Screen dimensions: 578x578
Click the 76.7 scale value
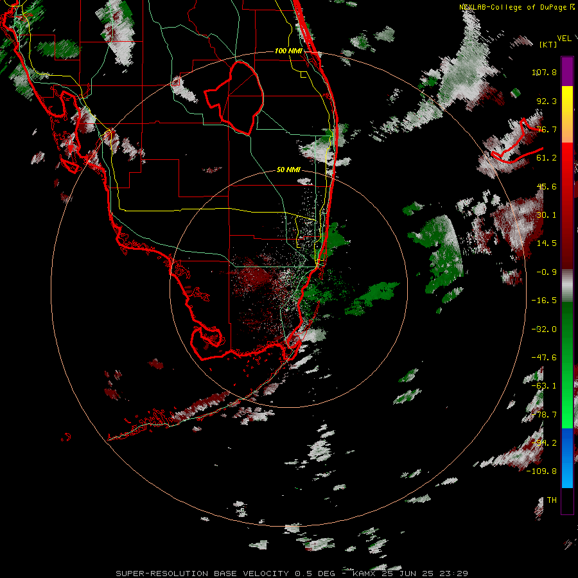click(547, 129)
